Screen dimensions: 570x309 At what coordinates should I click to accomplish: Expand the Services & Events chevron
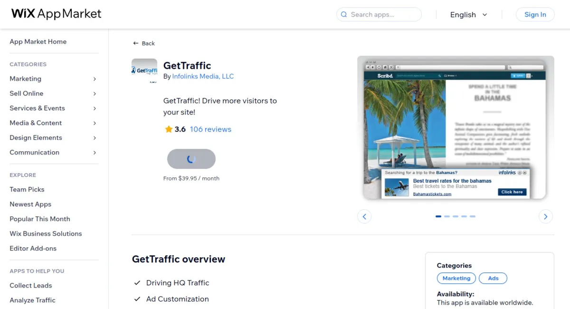pyautogui.click(x=95, y=108)
